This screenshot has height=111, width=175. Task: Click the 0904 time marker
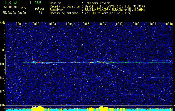(x=69, y=24)
